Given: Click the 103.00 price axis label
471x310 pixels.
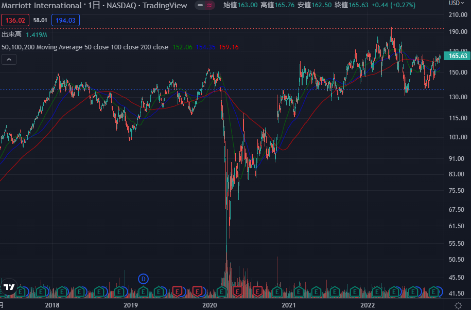Looking at the screenshot, I should [x=458, y=137].
